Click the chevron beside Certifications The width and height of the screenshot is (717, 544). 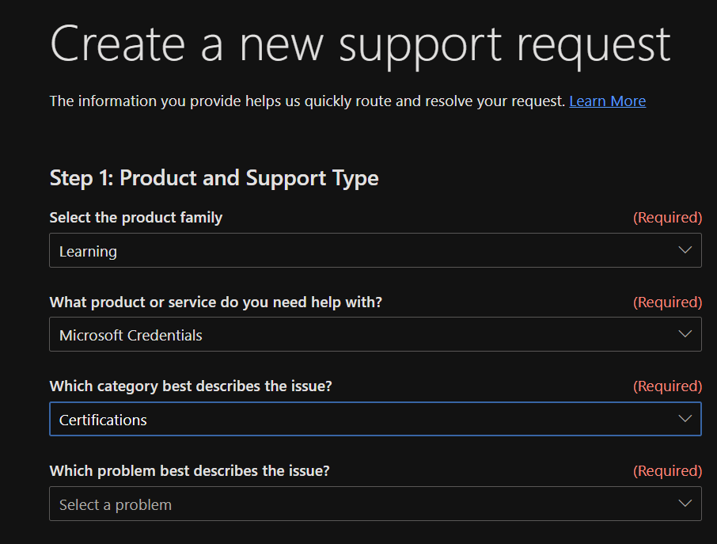pos(685,419)
